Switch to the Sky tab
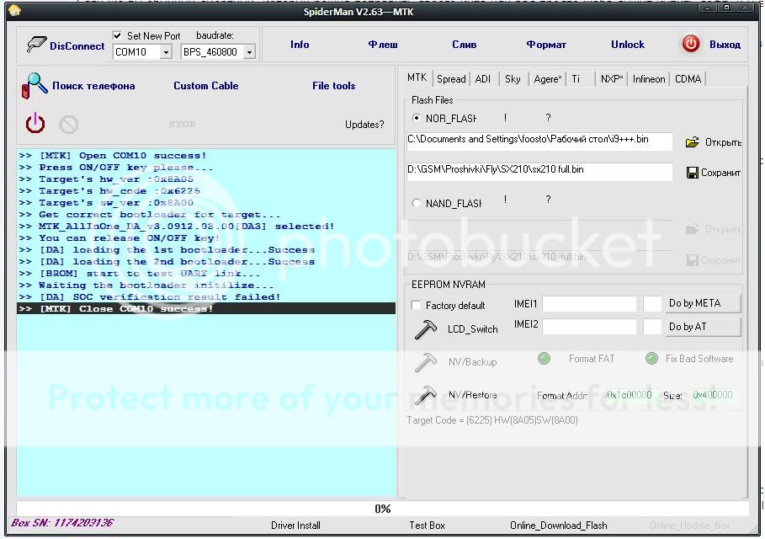Viewport: 765px width, 539px height. point(513,78)
